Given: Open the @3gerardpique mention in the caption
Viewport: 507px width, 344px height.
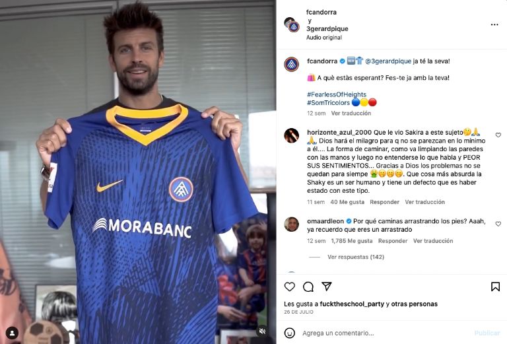Looking at the screenshot, I should (388, 61).
